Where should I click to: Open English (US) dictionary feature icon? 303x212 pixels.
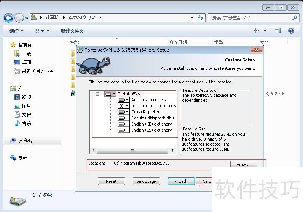(124, 130)
